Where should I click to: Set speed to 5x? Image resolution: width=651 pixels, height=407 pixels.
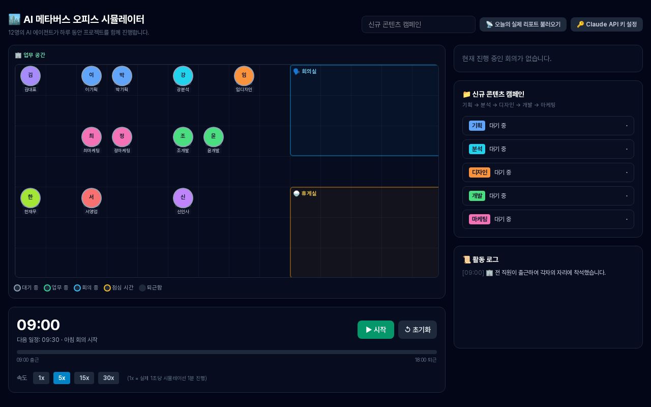[62, 378]
